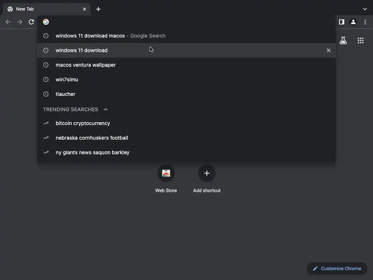Click the Add shortcut plus button

[x=207, y=173]
